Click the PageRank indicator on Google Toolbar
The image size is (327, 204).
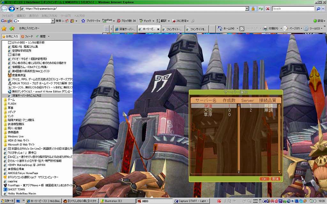point(107,21)
